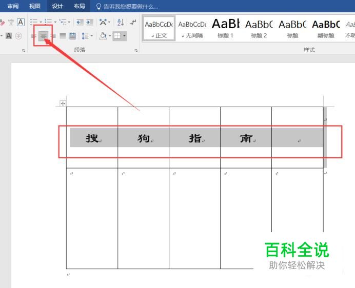This screenshot has width=355, height=288.
Task: Apply a multilevel list
Action: point(63,22)
